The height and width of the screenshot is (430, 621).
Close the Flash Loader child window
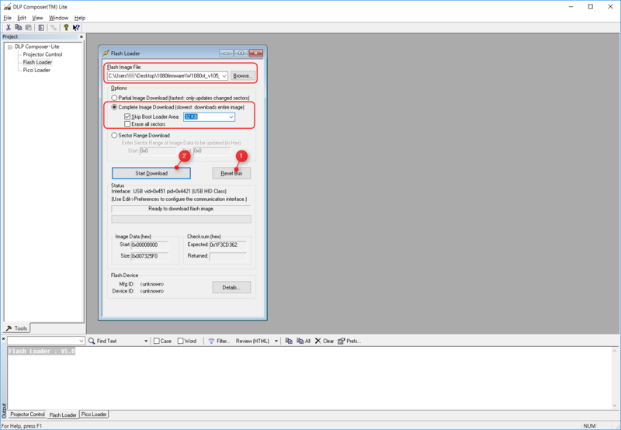tap(256, 53)
